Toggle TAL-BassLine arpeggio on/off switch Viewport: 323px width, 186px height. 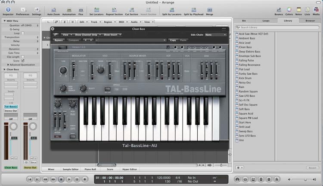click(x=108, y=89)
